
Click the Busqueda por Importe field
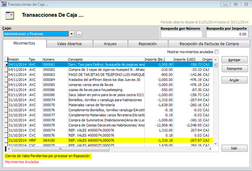tap(227, 34)
